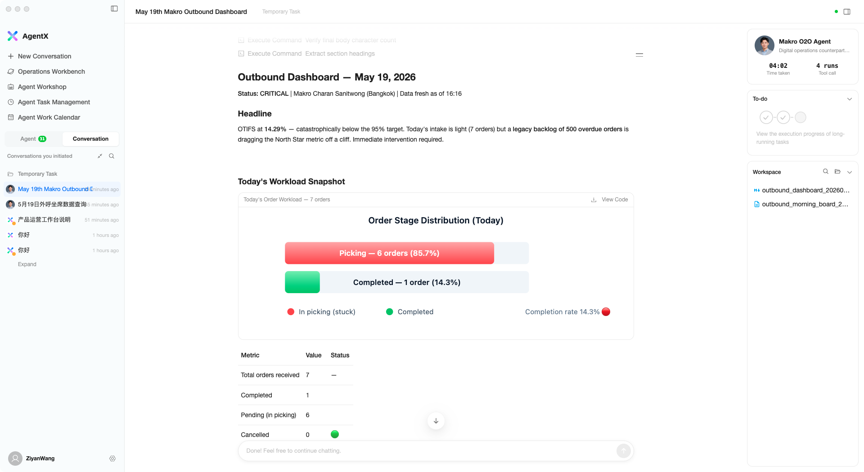Image resolution: width=864 pixels, height=472 pixels.
Task: Send message with the arrow button
Action: [624, 451]
